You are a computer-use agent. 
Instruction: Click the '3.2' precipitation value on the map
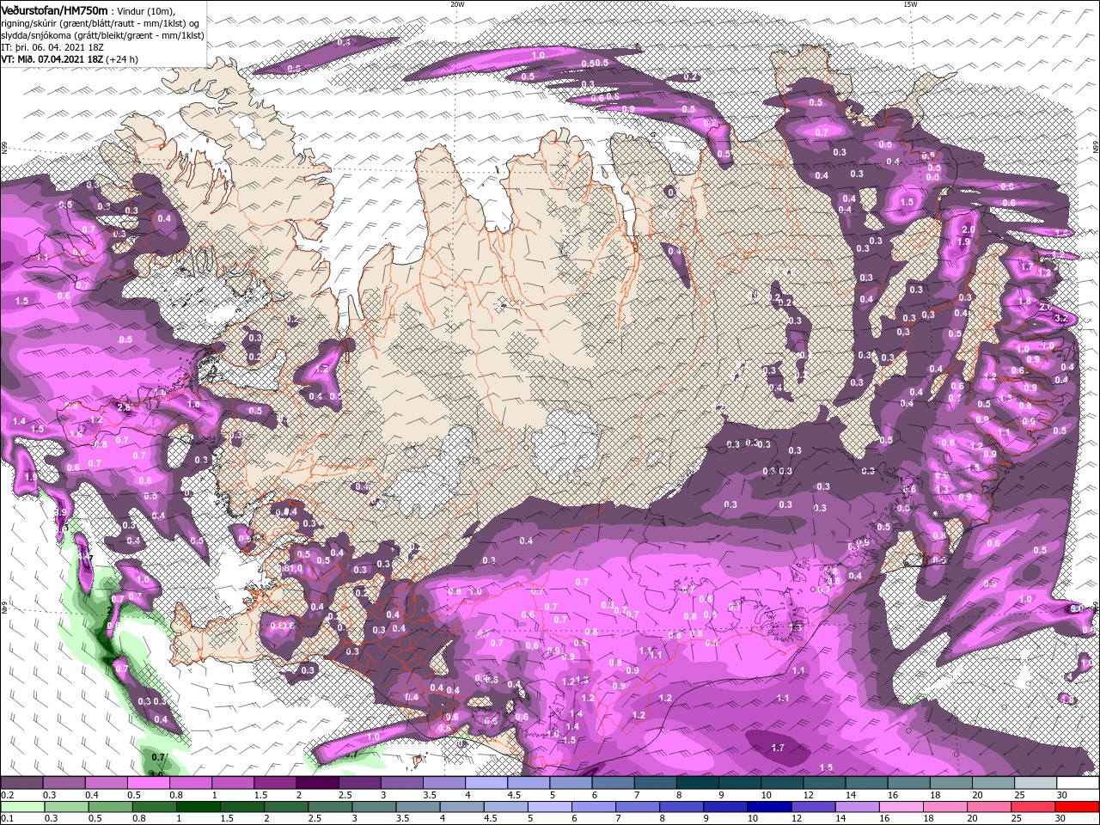[1060, 318]
